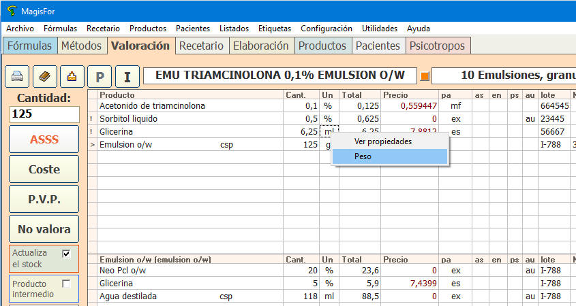Open the Etiquetas menu
Image resolution: width=576 pixels, height=306 pixels.
point(275,29)
